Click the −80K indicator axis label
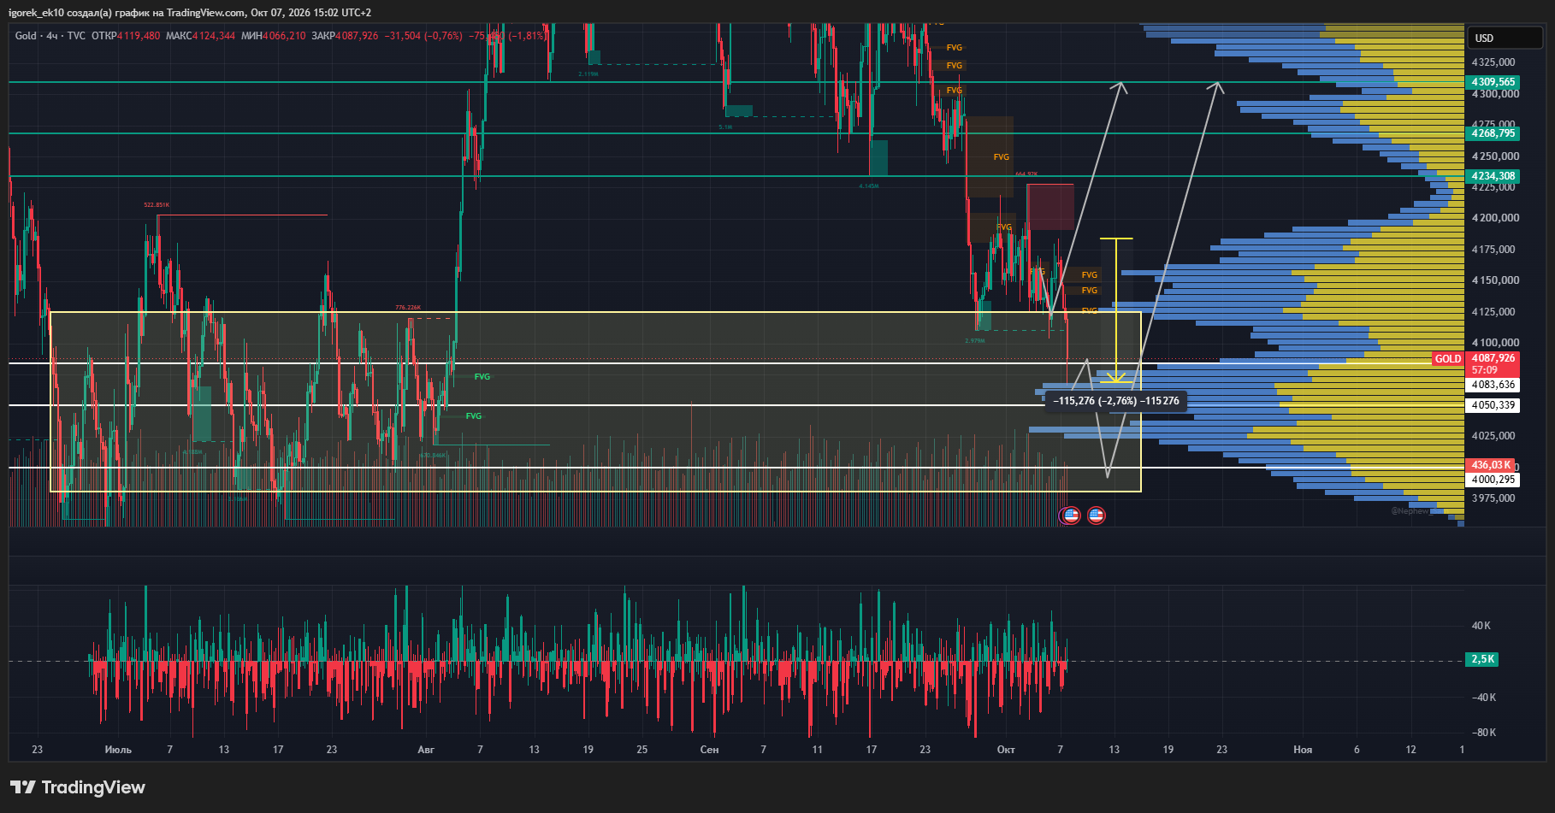 (1483, 733)
